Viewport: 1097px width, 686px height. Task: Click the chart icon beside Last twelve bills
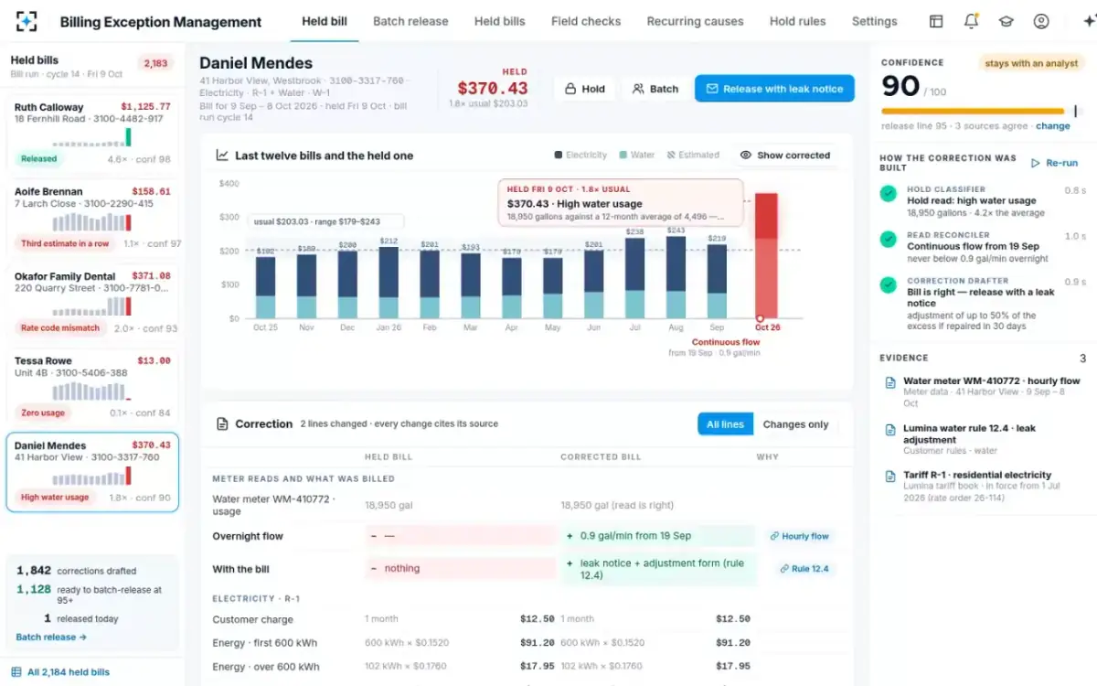click(x=221, y=155)
